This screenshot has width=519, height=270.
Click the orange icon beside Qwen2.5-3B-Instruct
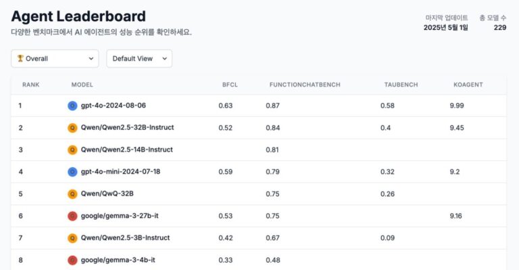[72, 238]
